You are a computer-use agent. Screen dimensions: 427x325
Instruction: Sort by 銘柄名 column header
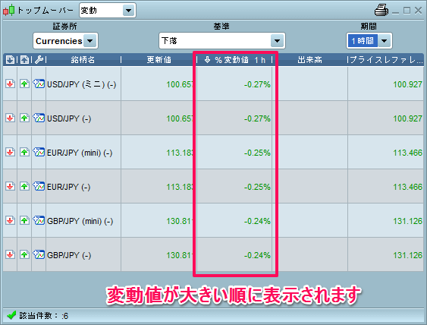[83, 60]
